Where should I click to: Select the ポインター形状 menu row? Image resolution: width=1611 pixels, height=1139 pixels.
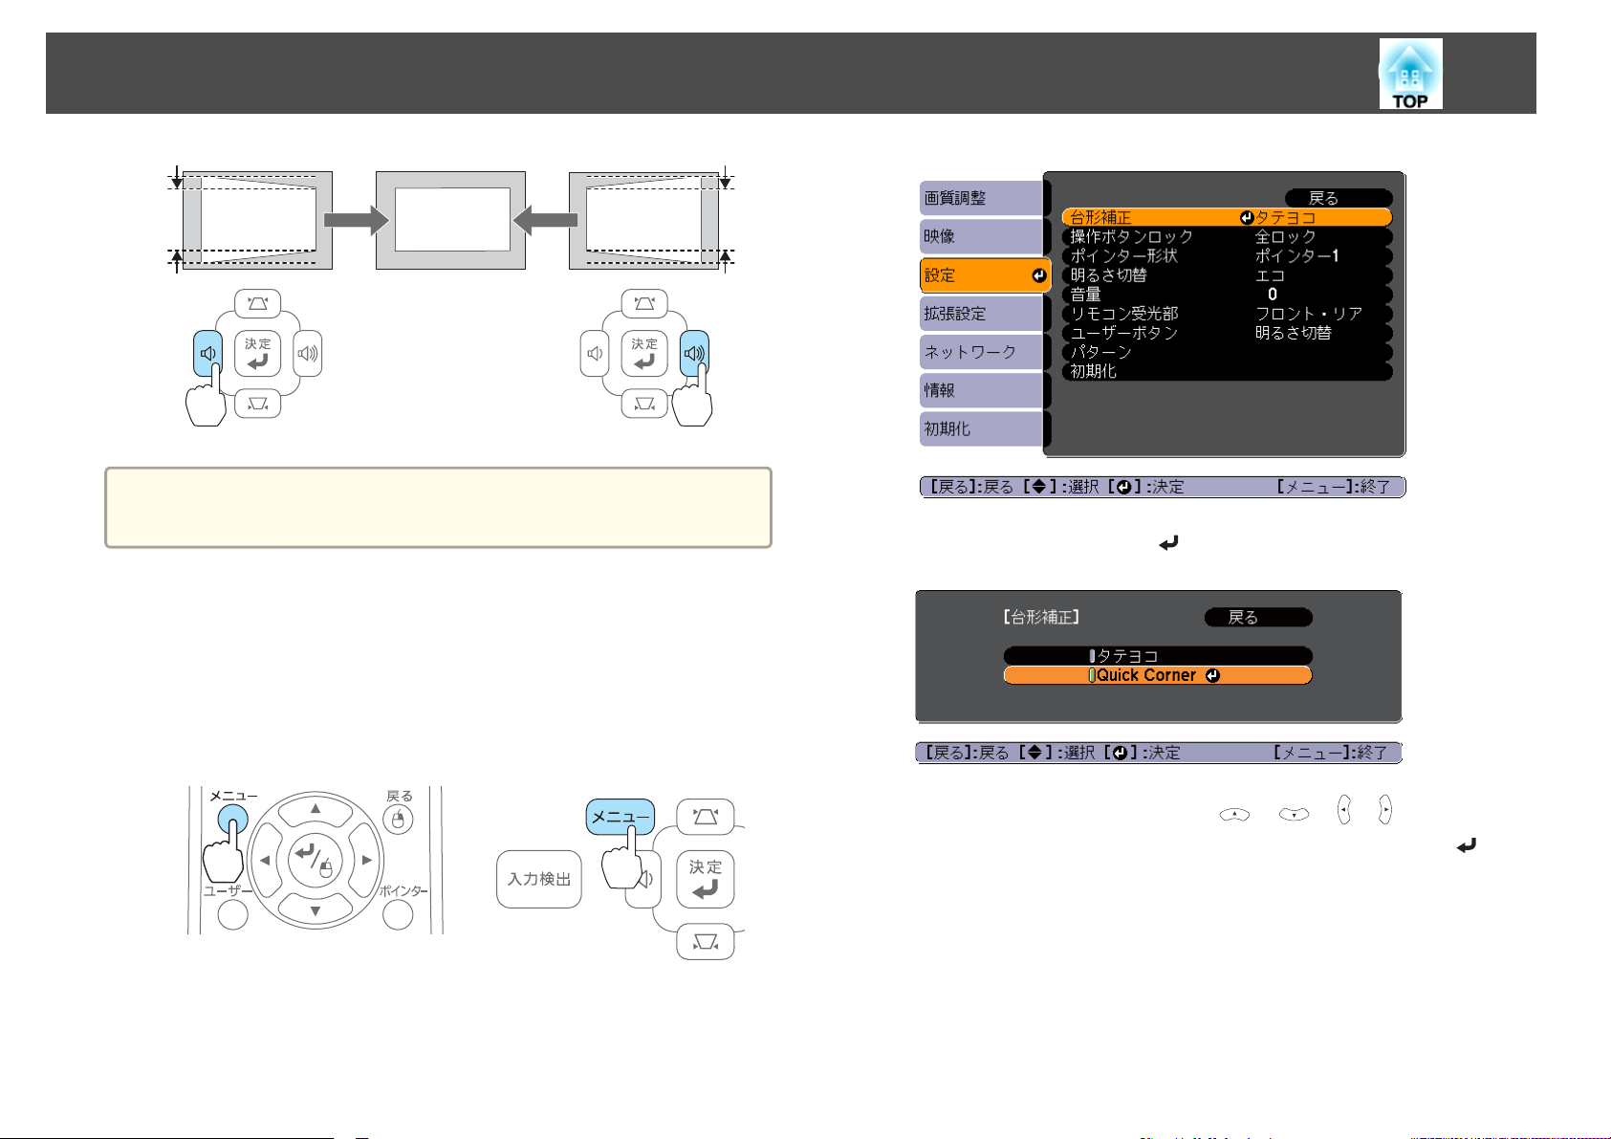(x=1227, y=255)
